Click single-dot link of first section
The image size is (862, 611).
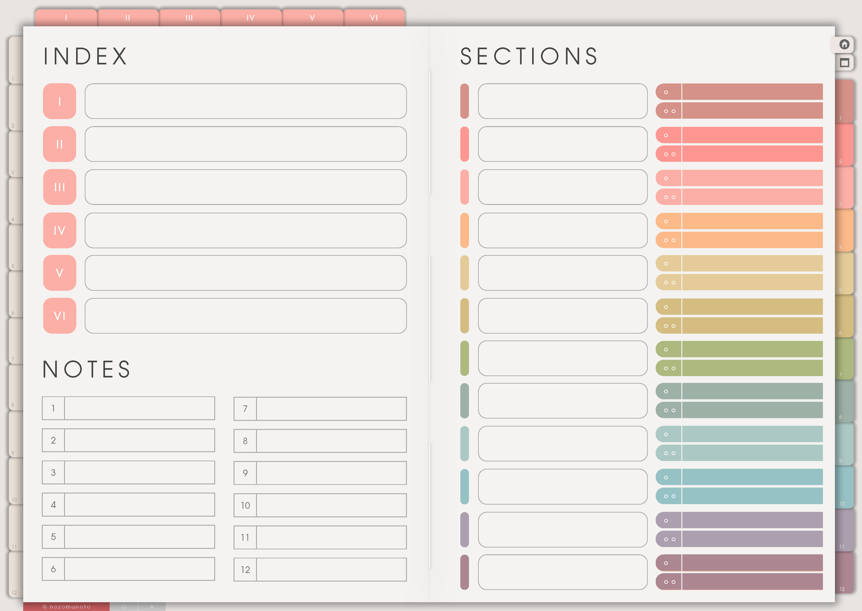669,92
